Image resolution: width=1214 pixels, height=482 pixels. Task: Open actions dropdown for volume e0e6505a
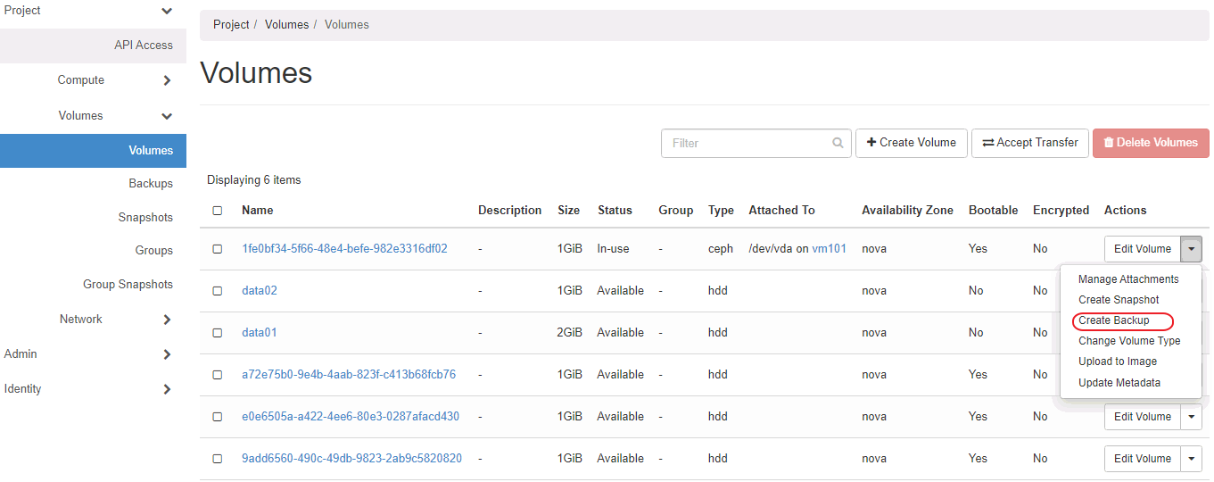click(x=1191, y=417)
